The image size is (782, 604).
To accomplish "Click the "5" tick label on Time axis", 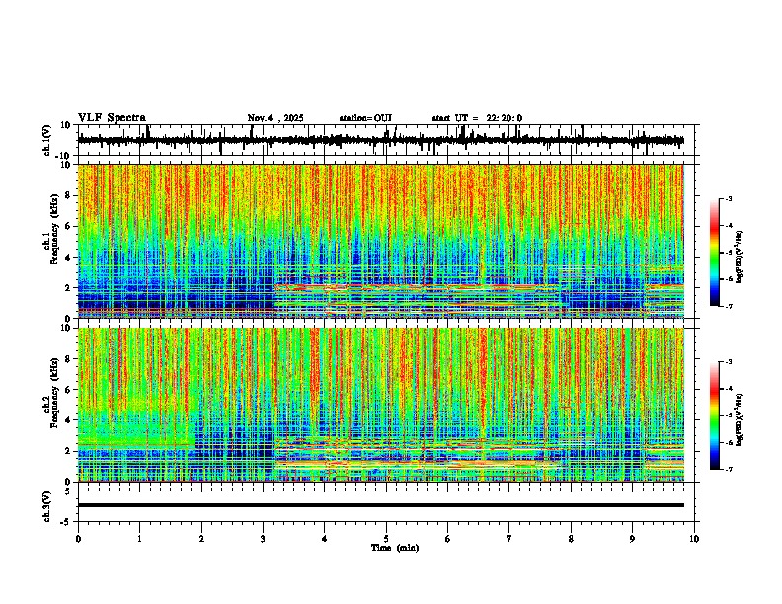I will tap(386, 539).
